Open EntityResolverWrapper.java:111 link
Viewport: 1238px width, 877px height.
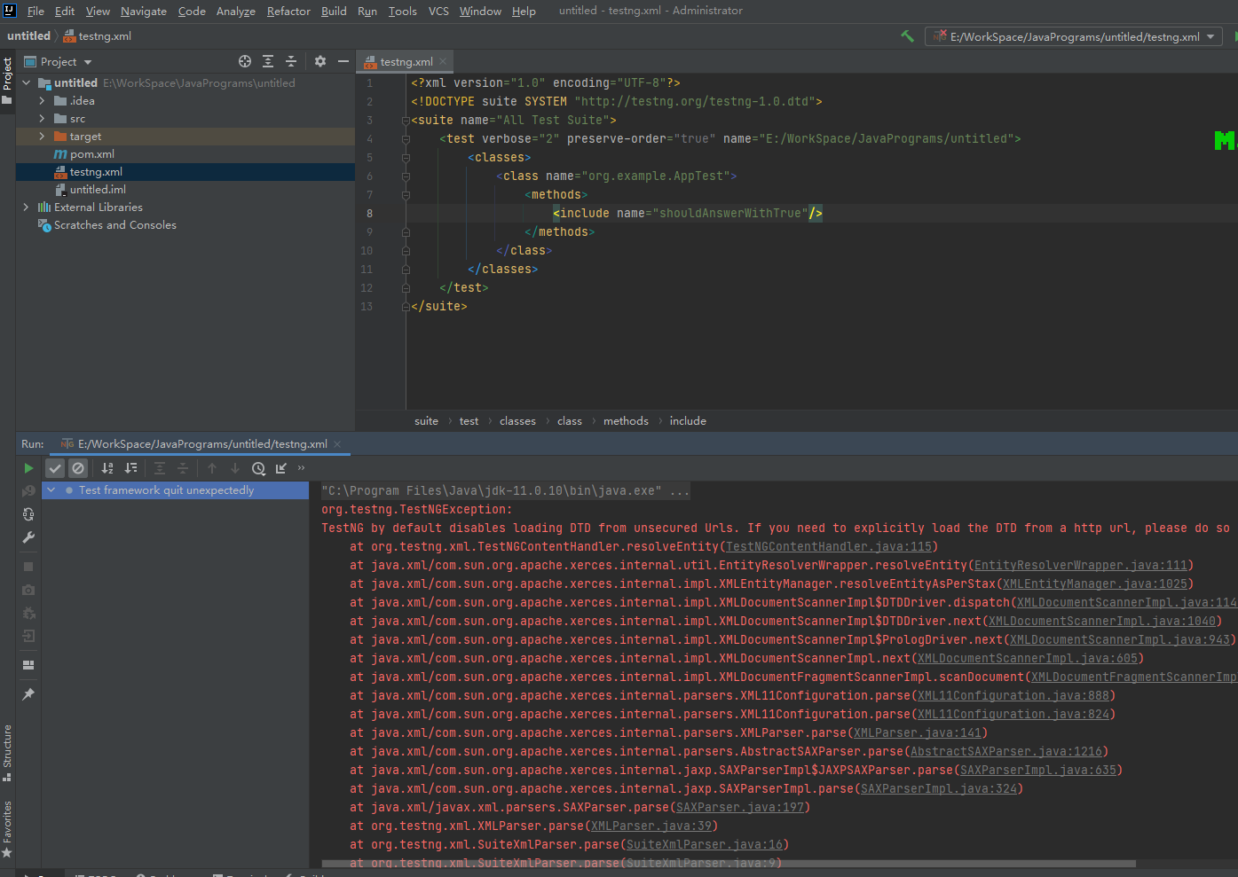click(1081, 566)
